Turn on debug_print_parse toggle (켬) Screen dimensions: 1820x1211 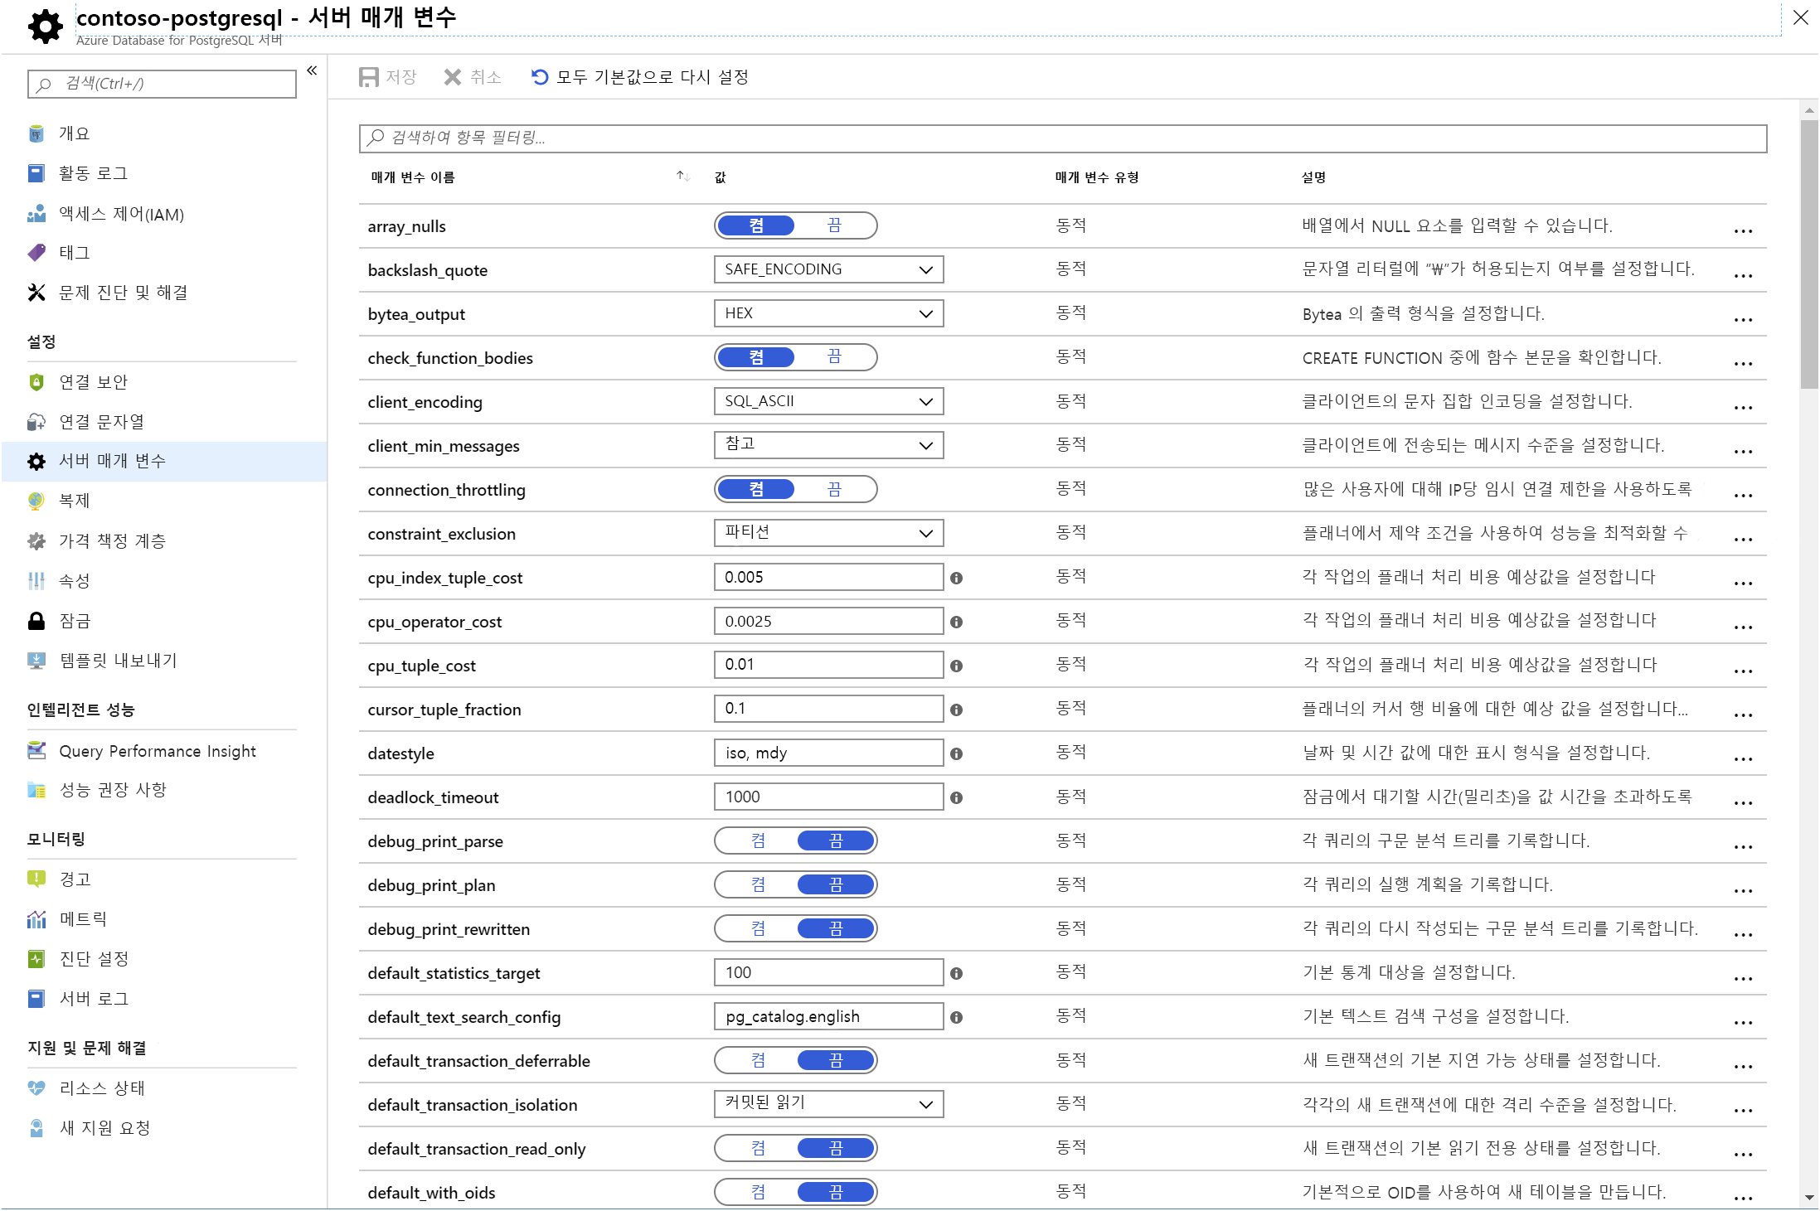[758, 841]
